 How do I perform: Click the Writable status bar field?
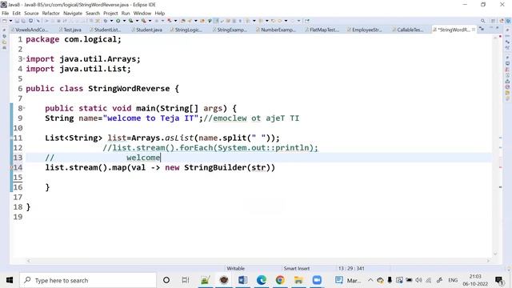[236, 268]
